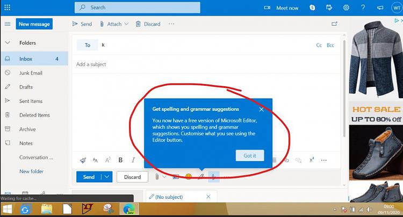The height and width of the screenshot is (217, 403).
Task: Click the insert link icon
Action: coord(286,160)
